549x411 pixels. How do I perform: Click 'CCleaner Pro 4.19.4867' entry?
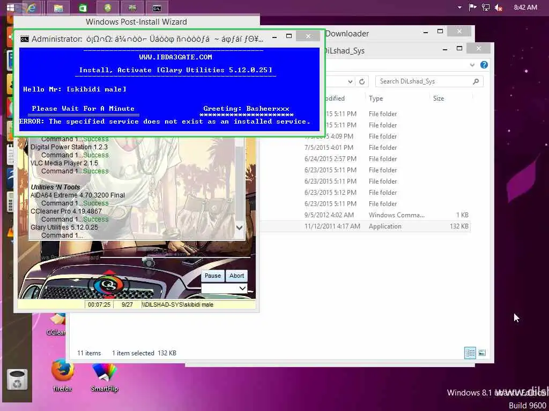pos(66,211)
